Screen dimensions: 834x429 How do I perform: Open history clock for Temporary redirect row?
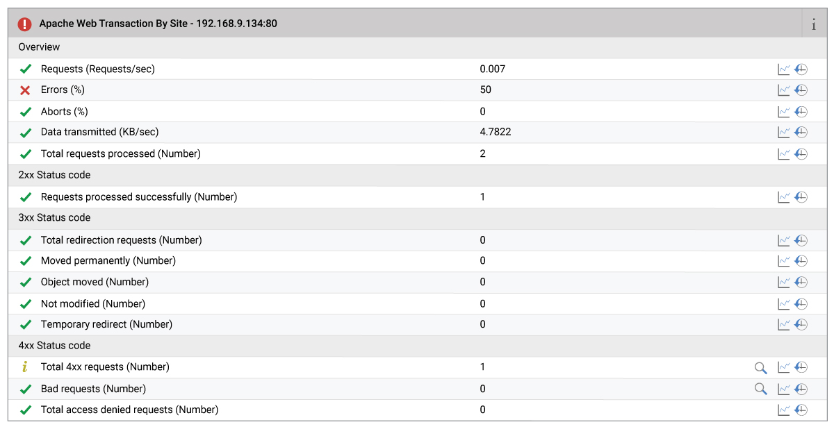tap(801, 324)
